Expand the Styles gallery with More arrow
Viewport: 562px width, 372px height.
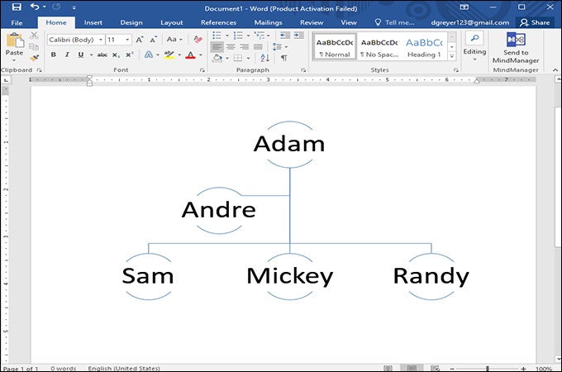pos(452,56)
